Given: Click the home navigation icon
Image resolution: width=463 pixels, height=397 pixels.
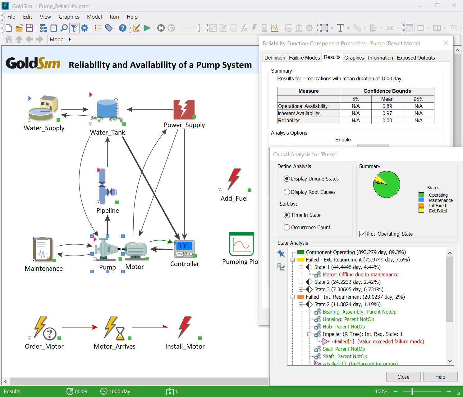Looking at the screenshot, I should click(9, 39).
